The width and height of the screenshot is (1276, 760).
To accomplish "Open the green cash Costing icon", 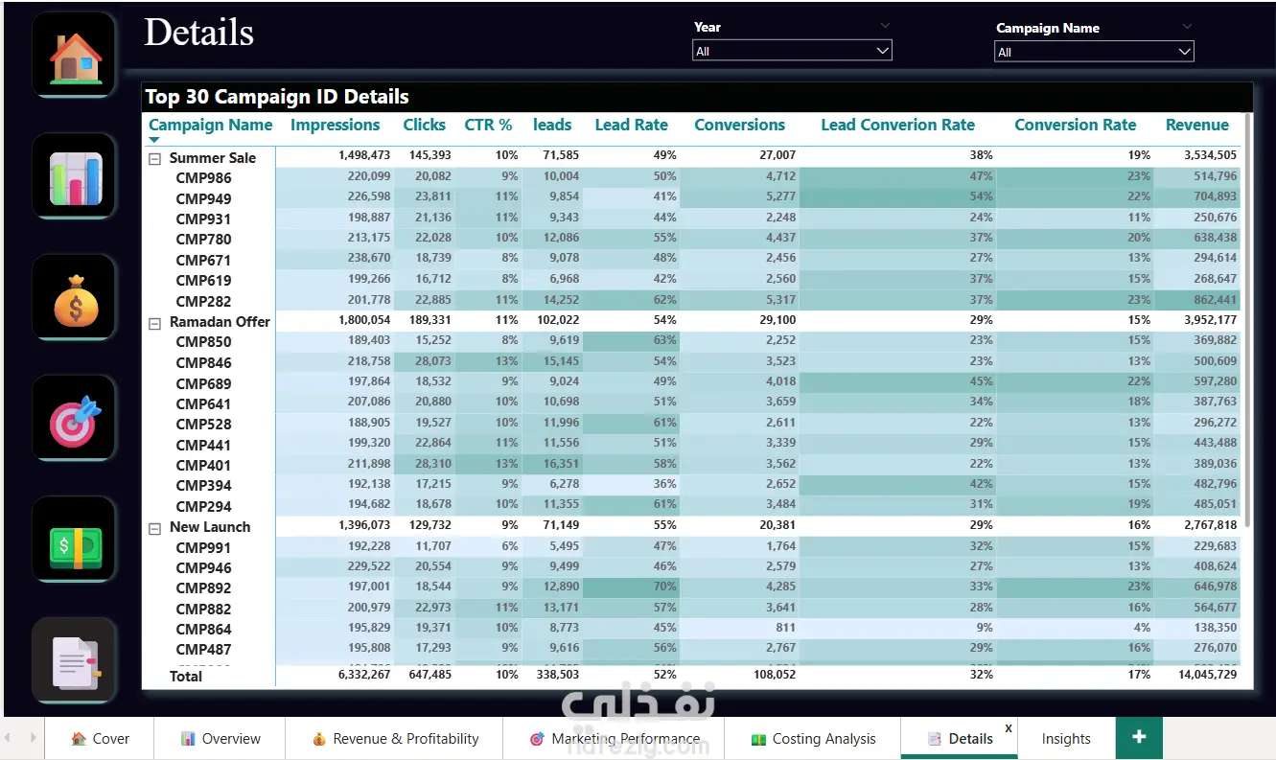I will point(75,540).
